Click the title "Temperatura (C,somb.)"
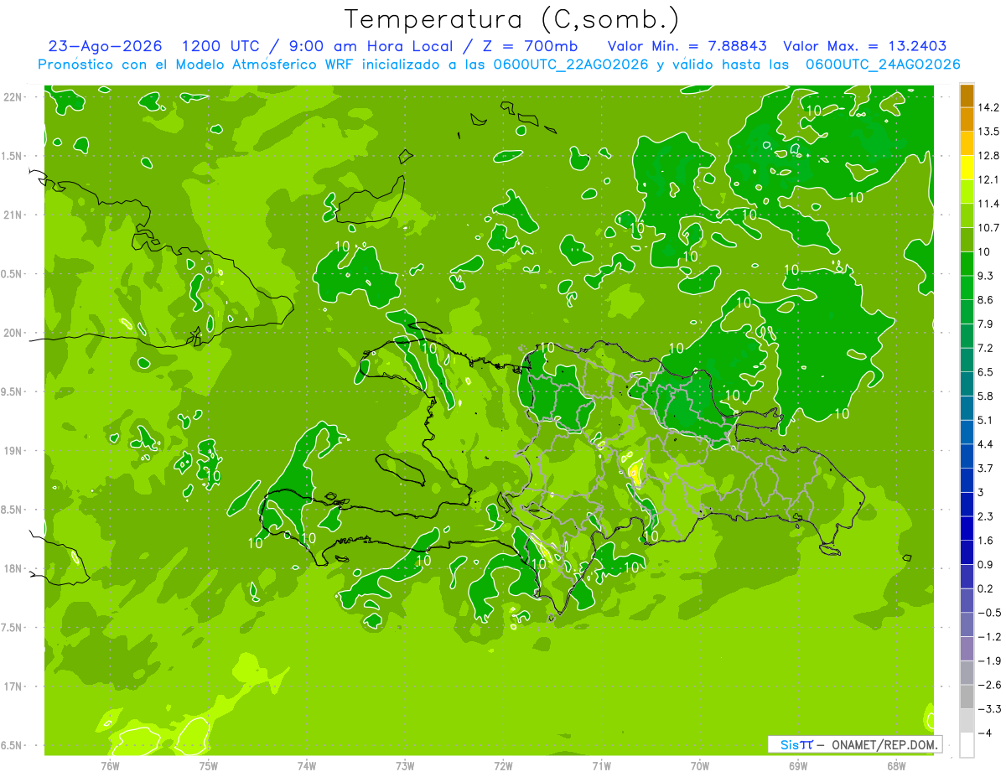 [512, 19]
